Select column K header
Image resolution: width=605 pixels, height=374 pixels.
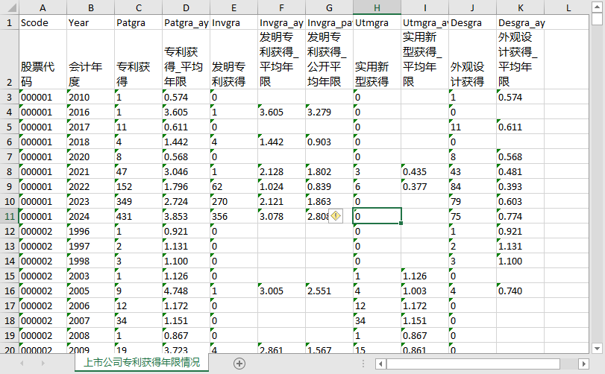click(x=520, y=7)
